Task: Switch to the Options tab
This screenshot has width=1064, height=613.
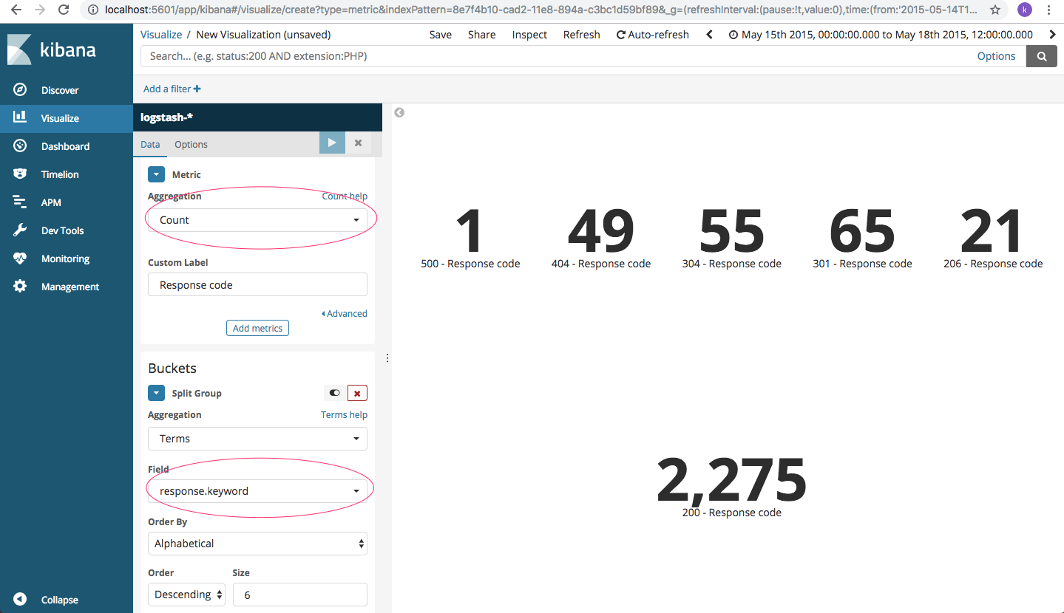Action: 191,144
